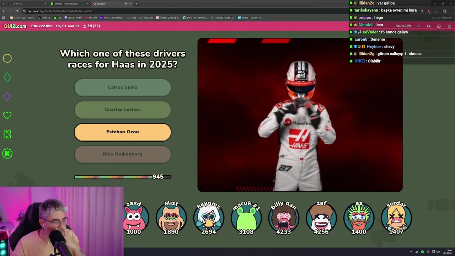
Task: Click the microphone tray icon
Action: [428, 252]
